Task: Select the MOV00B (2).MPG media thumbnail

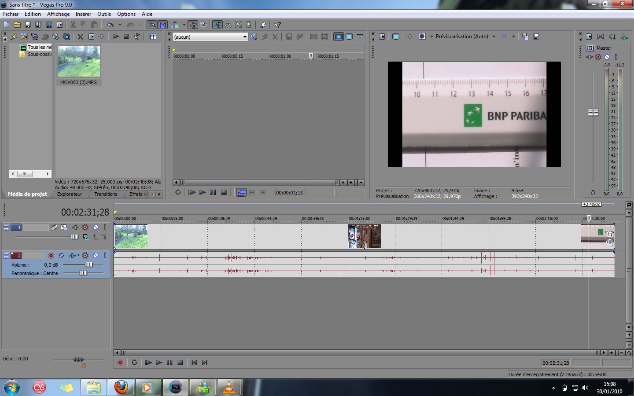Action: tap(79, 62)
